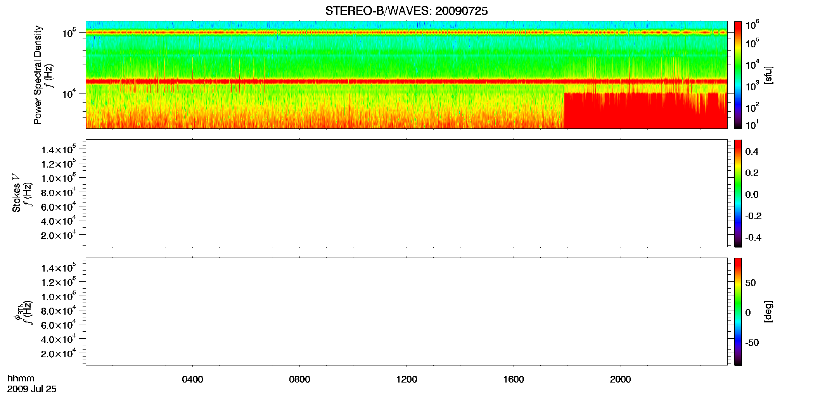813x419 pixels.
Task: Click the STEREO-B/WAVES: 20090725 title
Action: pyautogui.click(x=406, y=11)
